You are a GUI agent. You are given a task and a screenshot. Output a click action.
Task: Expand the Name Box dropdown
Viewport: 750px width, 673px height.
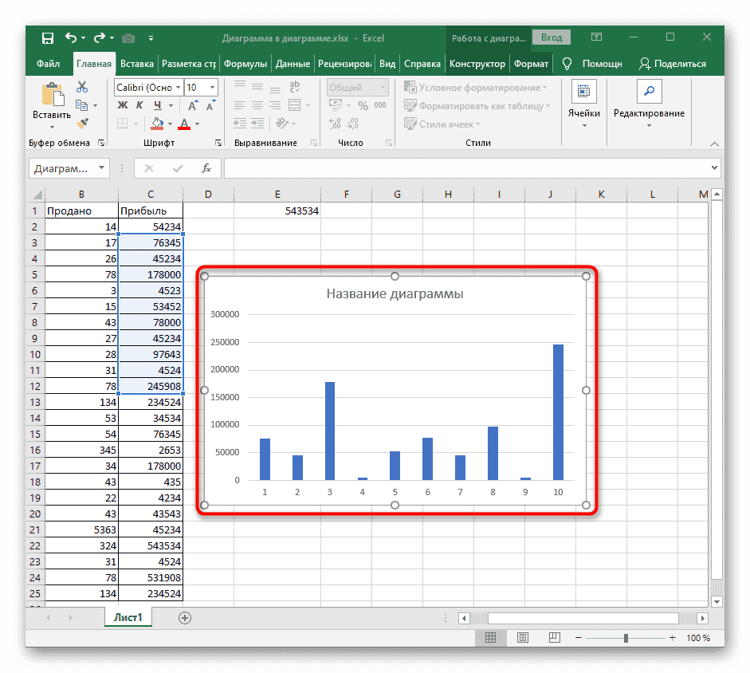(101, 168)
